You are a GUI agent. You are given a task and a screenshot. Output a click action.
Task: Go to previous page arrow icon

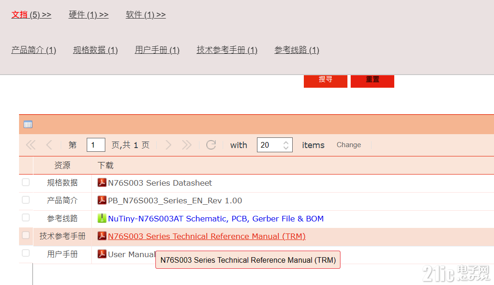click(x=49, y=145)
